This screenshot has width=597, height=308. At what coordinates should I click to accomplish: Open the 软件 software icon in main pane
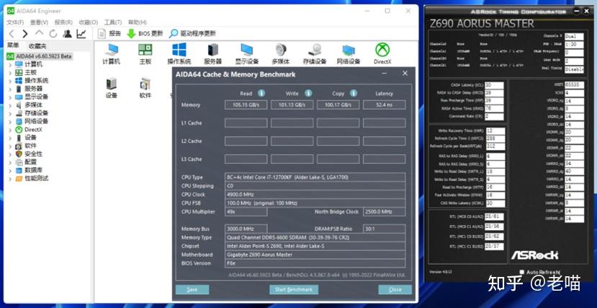click(145, 88)
